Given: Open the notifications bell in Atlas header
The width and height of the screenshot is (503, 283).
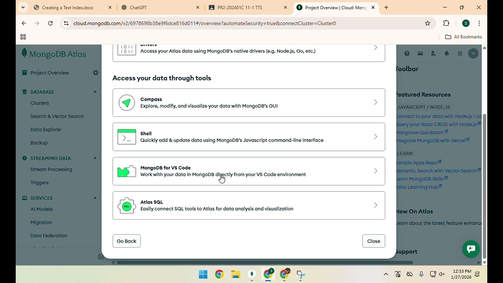Looking at the screenshot, I should click(447, 53).
